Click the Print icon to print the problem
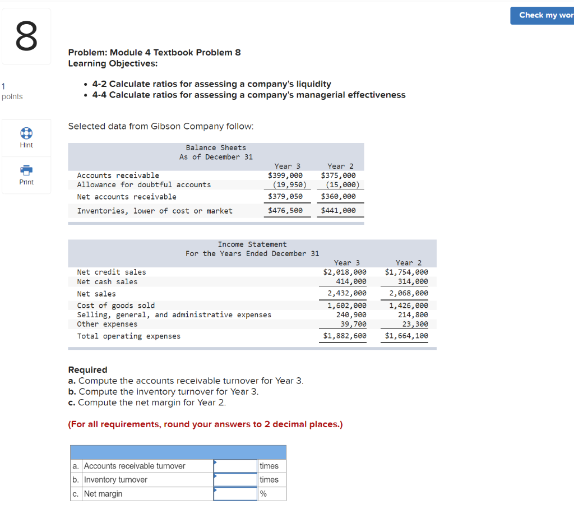The image size is (574, 509). [x=26, y=175]
